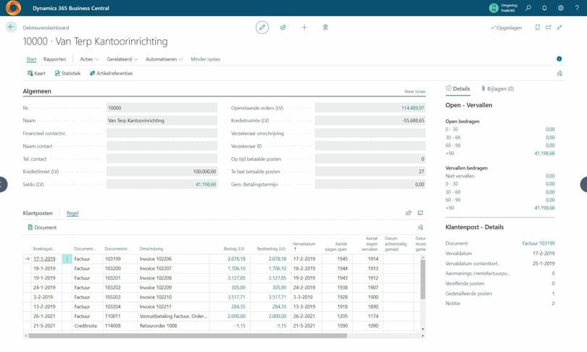The width and height of the screenshot is (587, 352).
Task: Click the back arrow button
Action: pyautogui.click(x=11, y=27)
